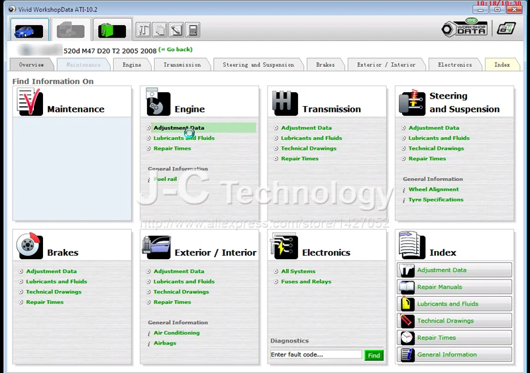Open Index Technical Drawings button
This screenshot has width=530, height=373.
pos(454,321)
